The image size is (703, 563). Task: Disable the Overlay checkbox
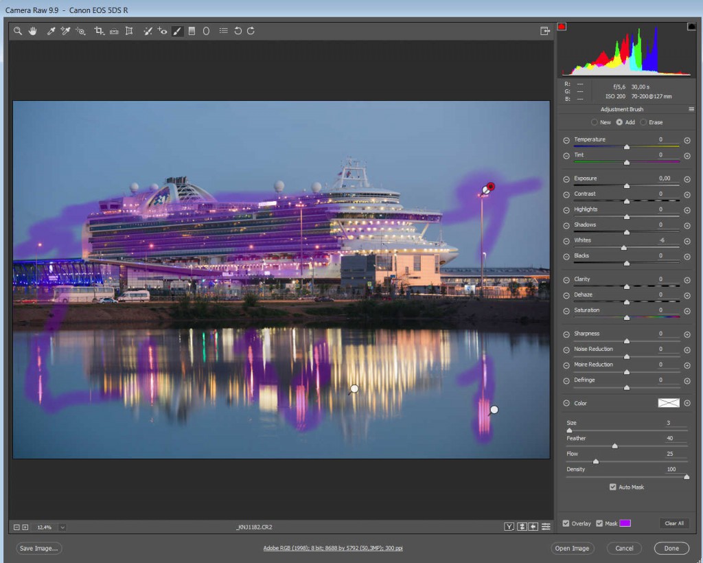566,523
